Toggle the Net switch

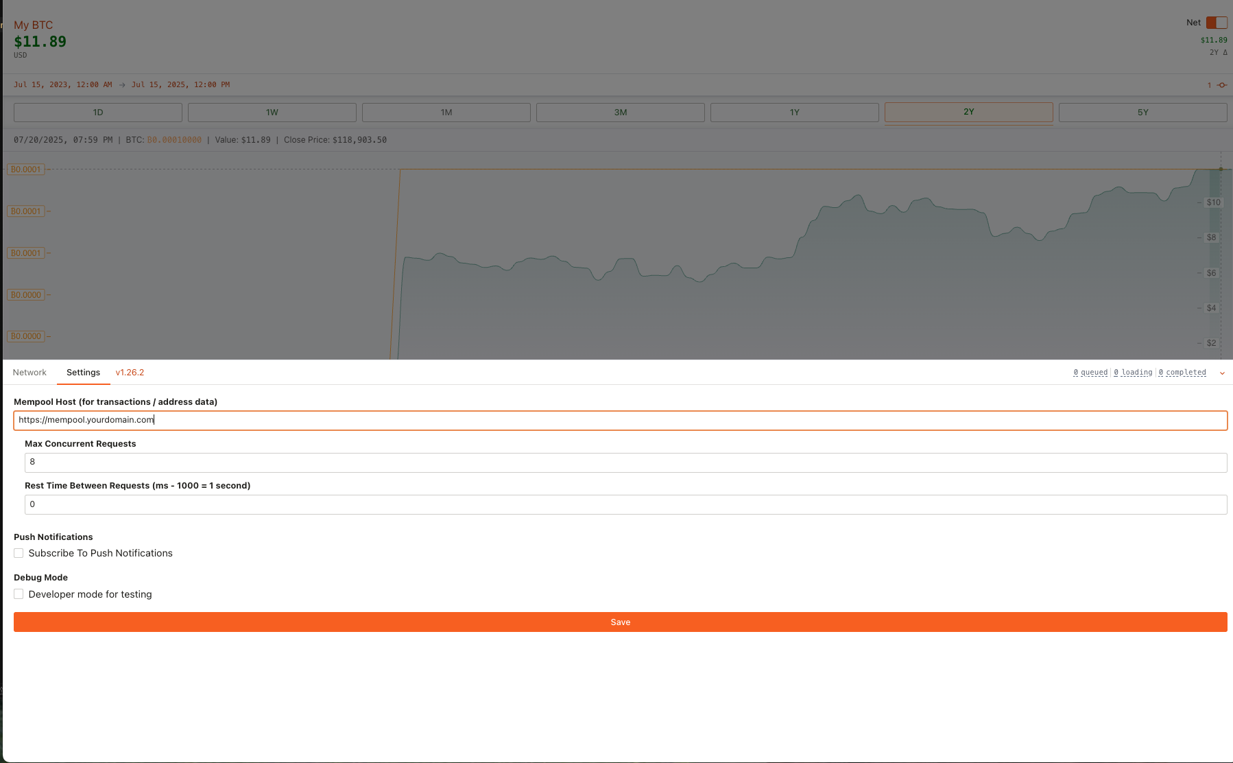(1216, 23)
